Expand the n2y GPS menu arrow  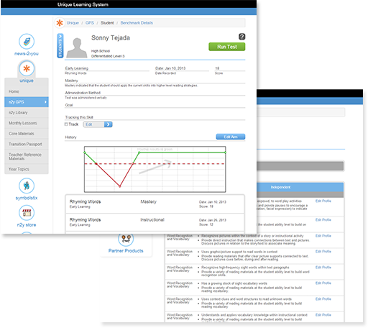[45, 102]
